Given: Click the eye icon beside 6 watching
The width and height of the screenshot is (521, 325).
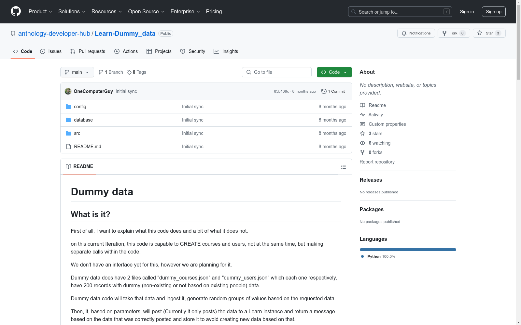Looking at the screenshot, I should (x=362, y=143).
